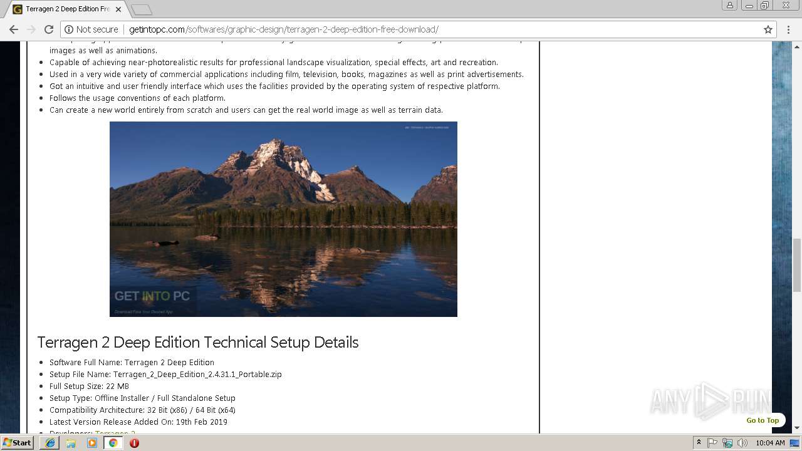Click 'Capable of achieving near-photorealistic' bullet
The image size is (802, 451).
[274, 62]
